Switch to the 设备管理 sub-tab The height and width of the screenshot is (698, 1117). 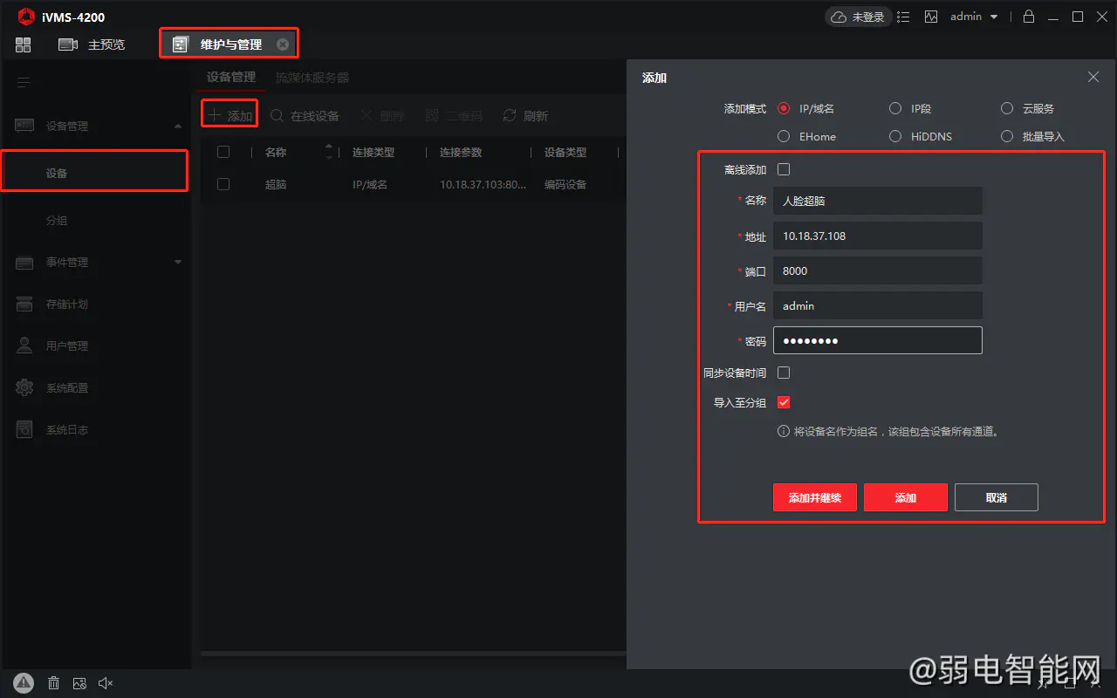231,77
